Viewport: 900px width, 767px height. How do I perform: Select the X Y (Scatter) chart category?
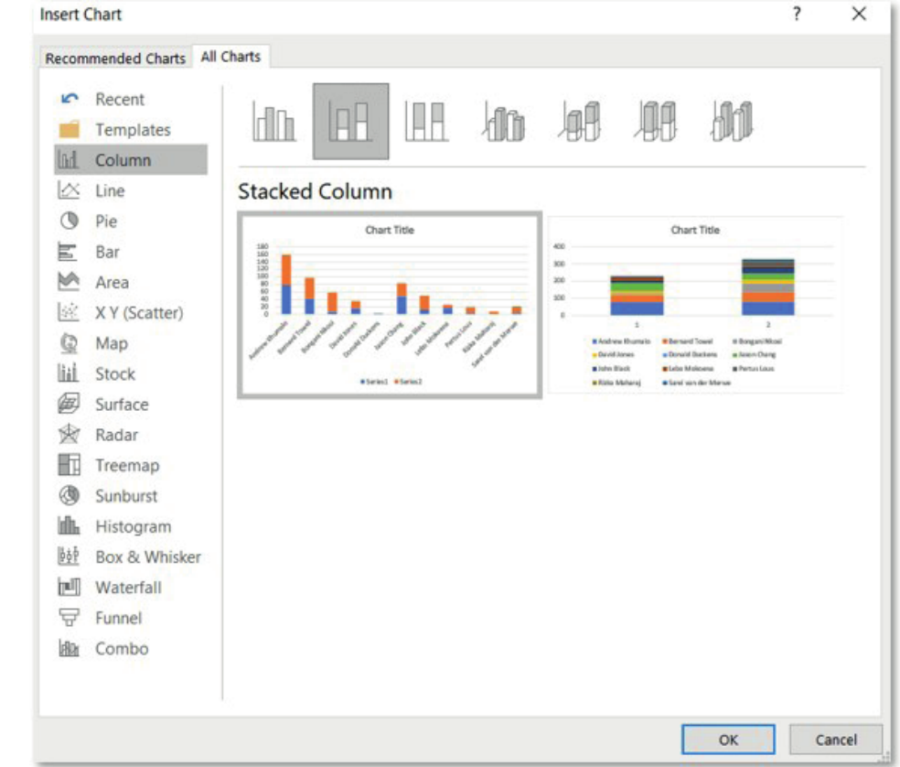(131, 312)
